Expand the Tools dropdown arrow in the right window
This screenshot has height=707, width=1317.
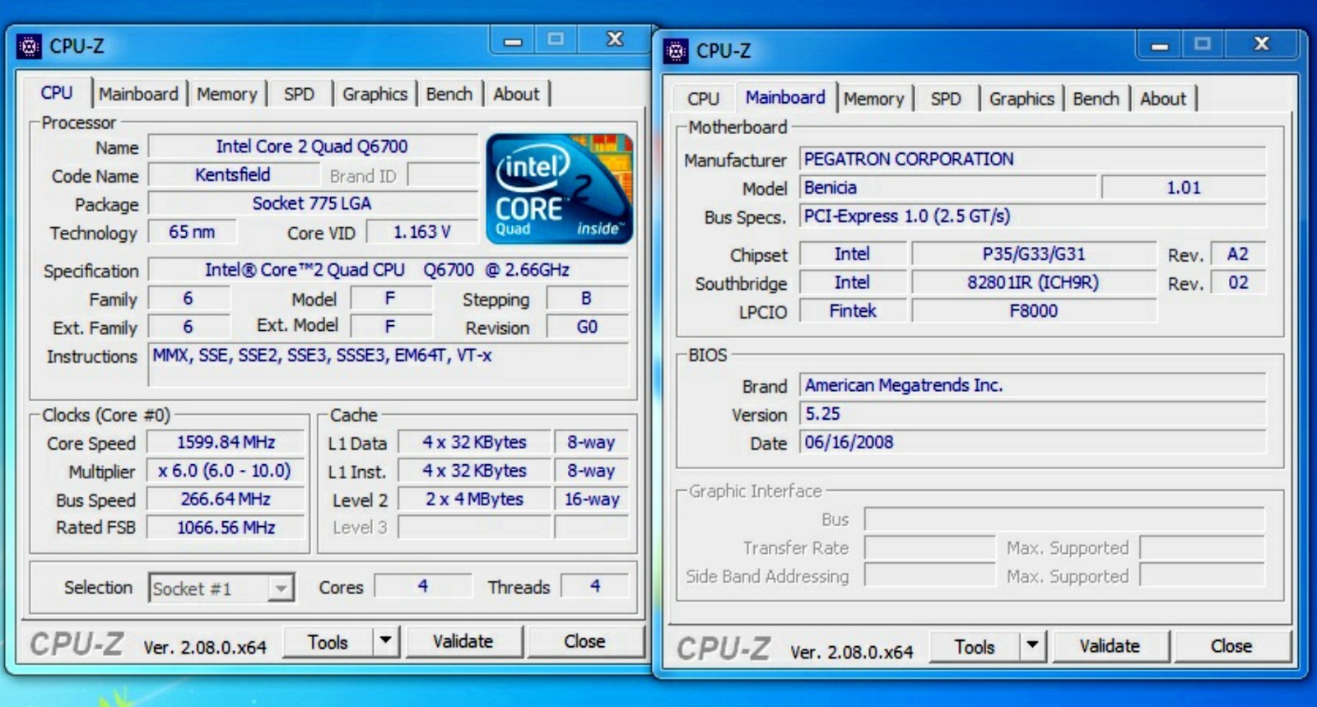tap(1032, 646)
